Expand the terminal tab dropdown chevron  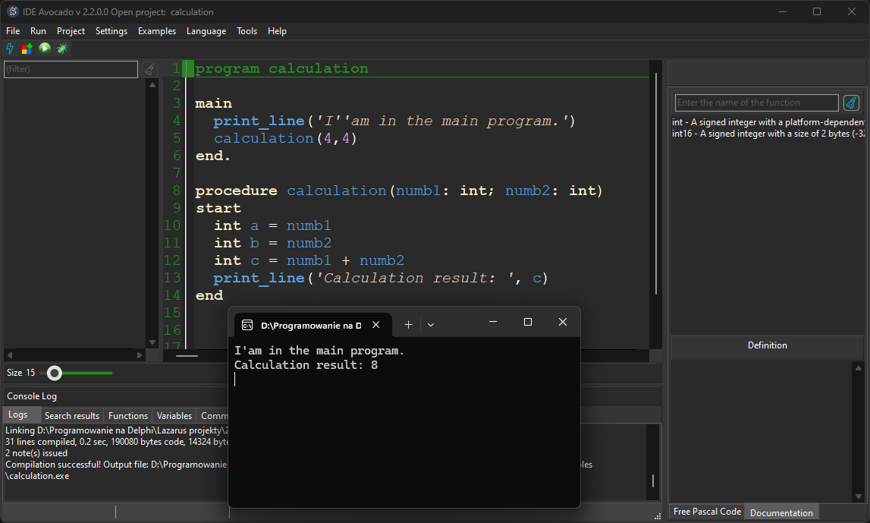pyautogui.click(x=431, y=325)
